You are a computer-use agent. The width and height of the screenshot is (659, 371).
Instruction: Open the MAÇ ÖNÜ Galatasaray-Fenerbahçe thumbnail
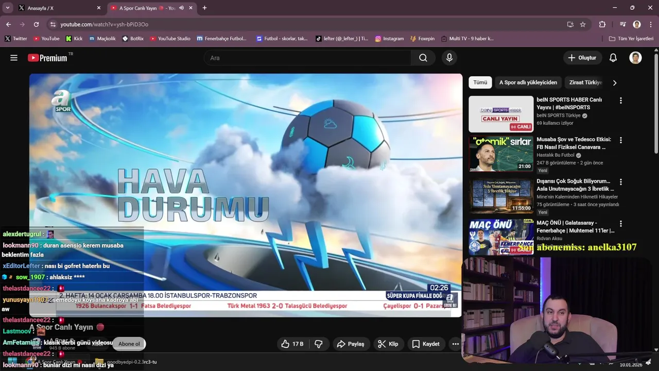click(x=501, y=237)
